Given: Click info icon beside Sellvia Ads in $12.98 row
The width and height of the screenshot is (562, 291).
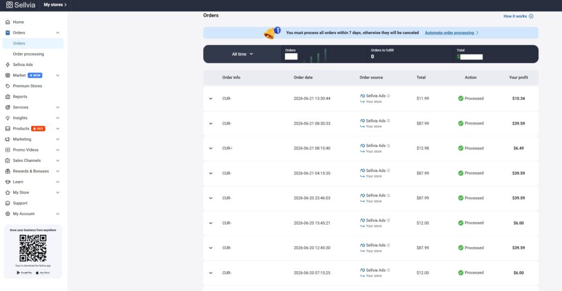Looking at the screenshot, I should click(389, 146).
